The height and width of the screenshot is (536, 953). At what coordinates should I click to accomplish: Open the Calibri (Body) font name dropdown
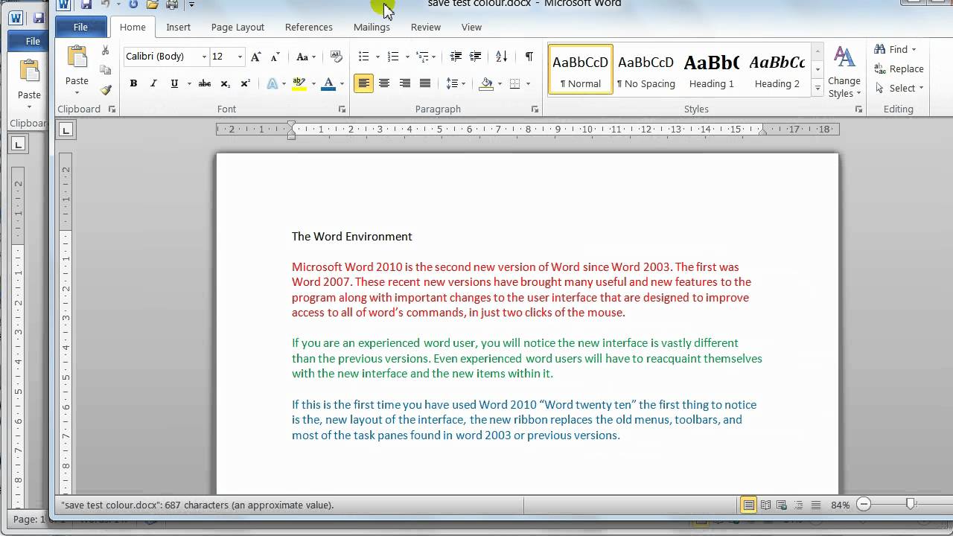[x=204, y=57]
